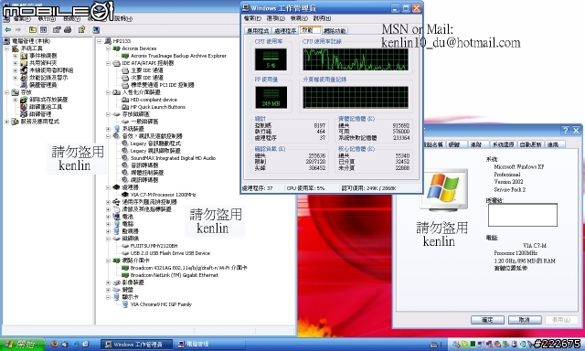585x351 pixels.
Task: Click the Print toolbar icon
Action: point(68,29)
